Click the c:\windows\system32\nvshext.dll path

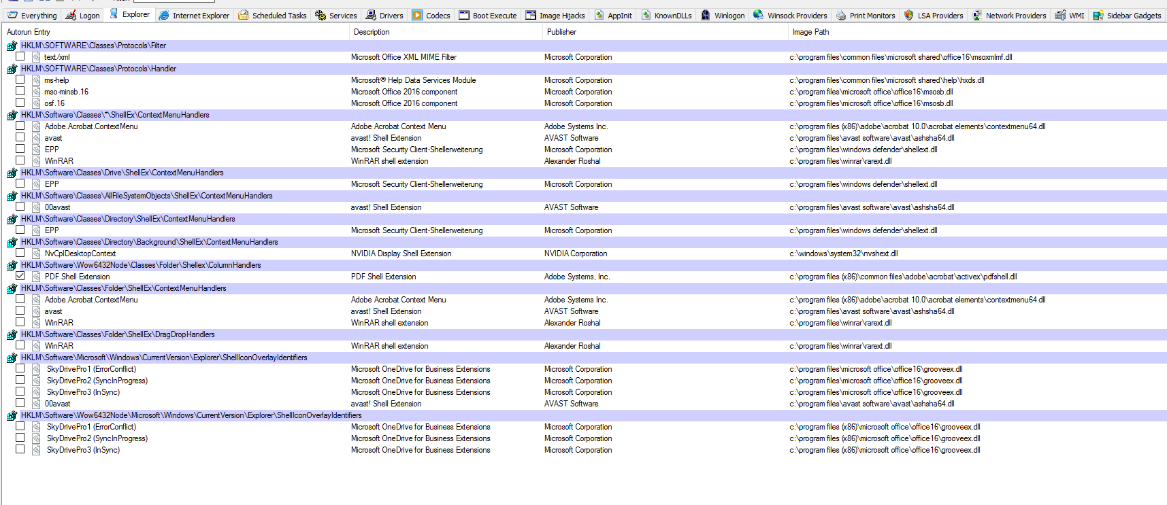(843, 254)
